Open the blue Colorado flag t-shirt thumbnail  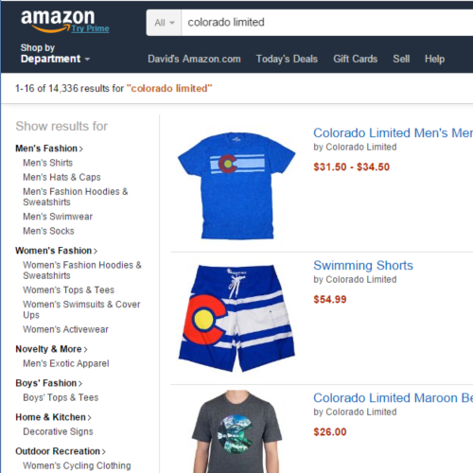(x=236, y=185)
